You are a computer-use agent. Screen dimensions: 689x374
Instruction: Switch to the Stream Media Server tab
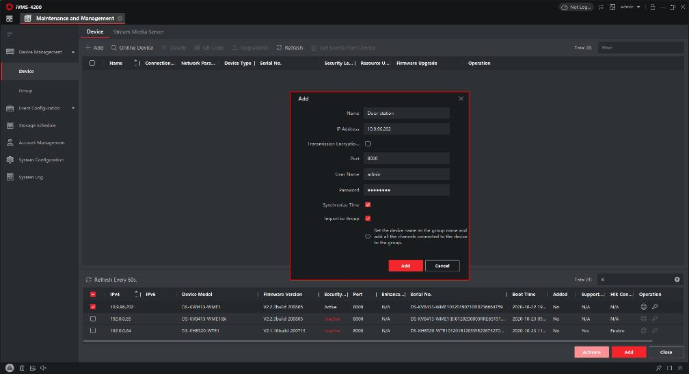[x=138, y=32]
